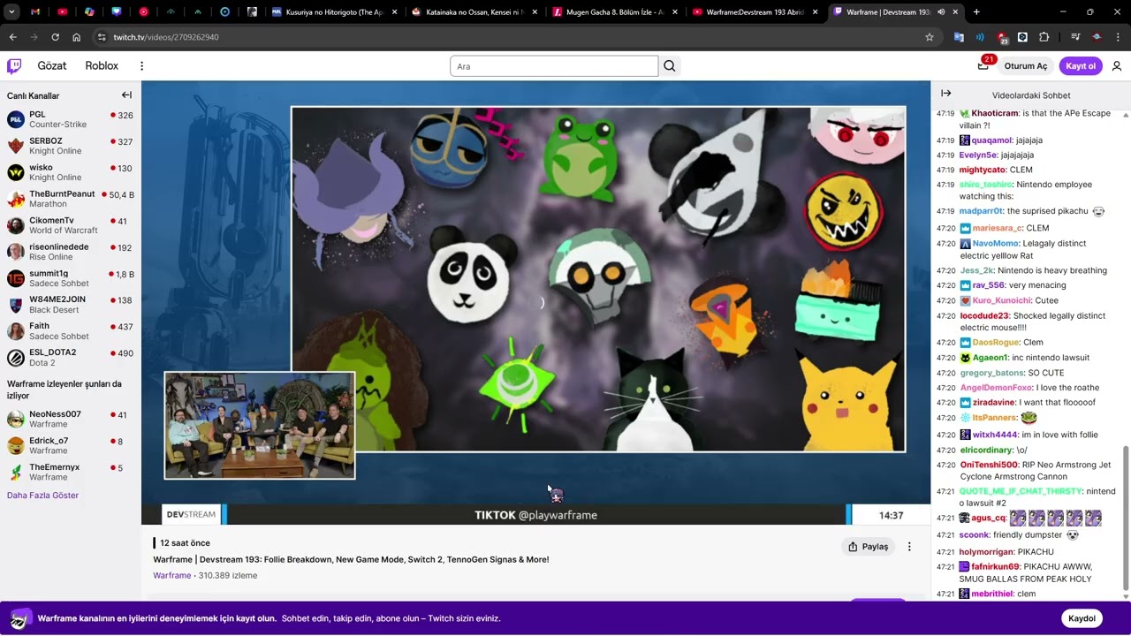Open the CikomenTv channel avatar
1131x636 pixels.
[x=16, y=225]
